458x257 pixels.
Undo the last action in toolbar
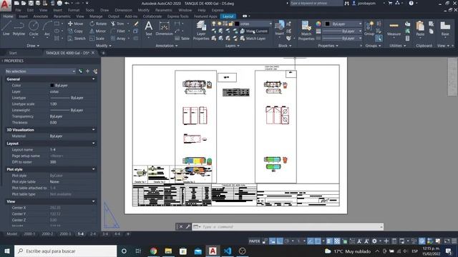tap(67, 3)
